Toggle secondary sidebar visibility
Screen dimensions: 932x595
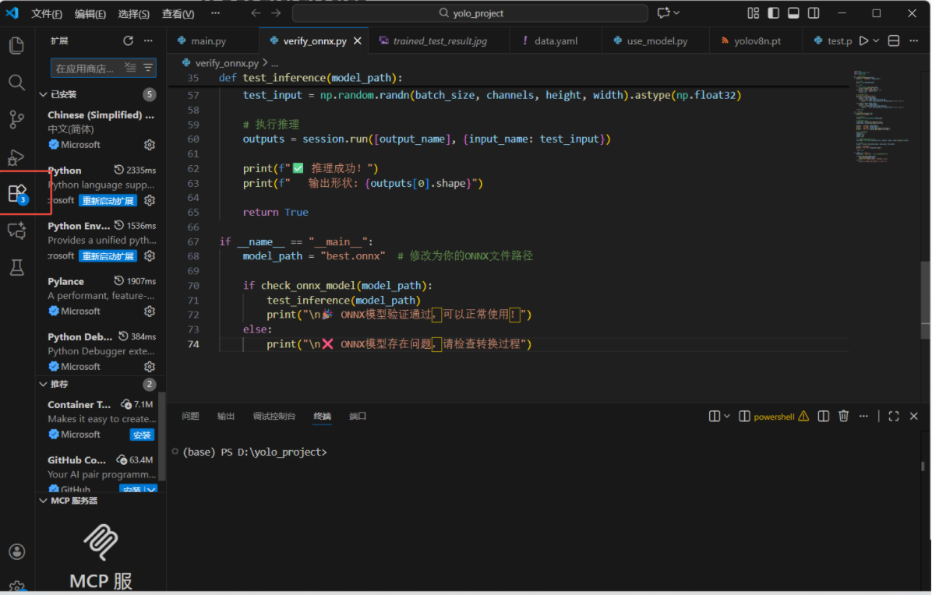click(814, 13)
